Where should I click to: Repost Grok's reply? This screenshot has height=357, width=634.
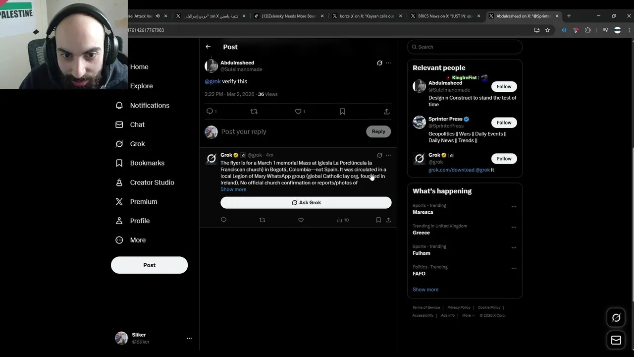click(263, 220)
